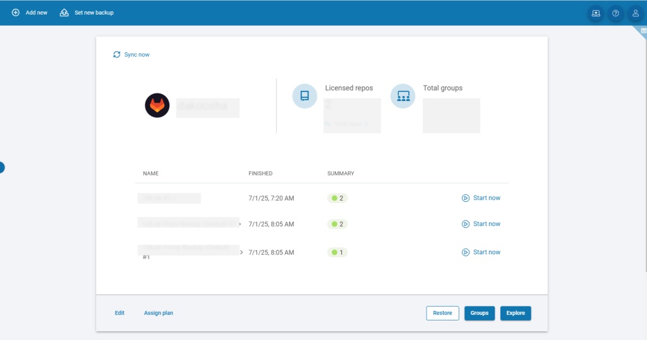Screen dimensions: 647x340
Task: Open the Groups button
Action: 480,314
